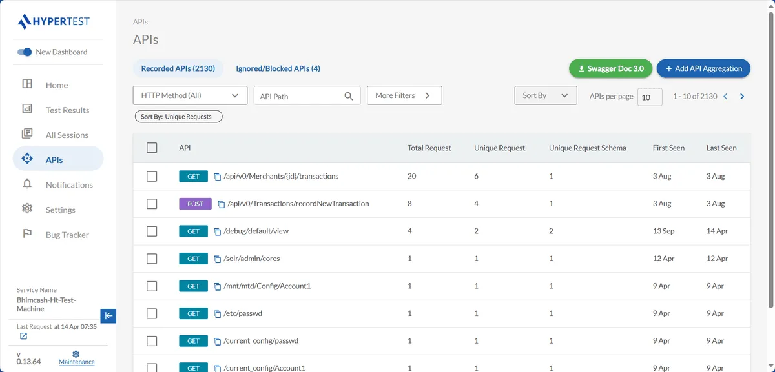775x372 pixels.
Task: Open the Home section in sidebar
Action: 57,84
